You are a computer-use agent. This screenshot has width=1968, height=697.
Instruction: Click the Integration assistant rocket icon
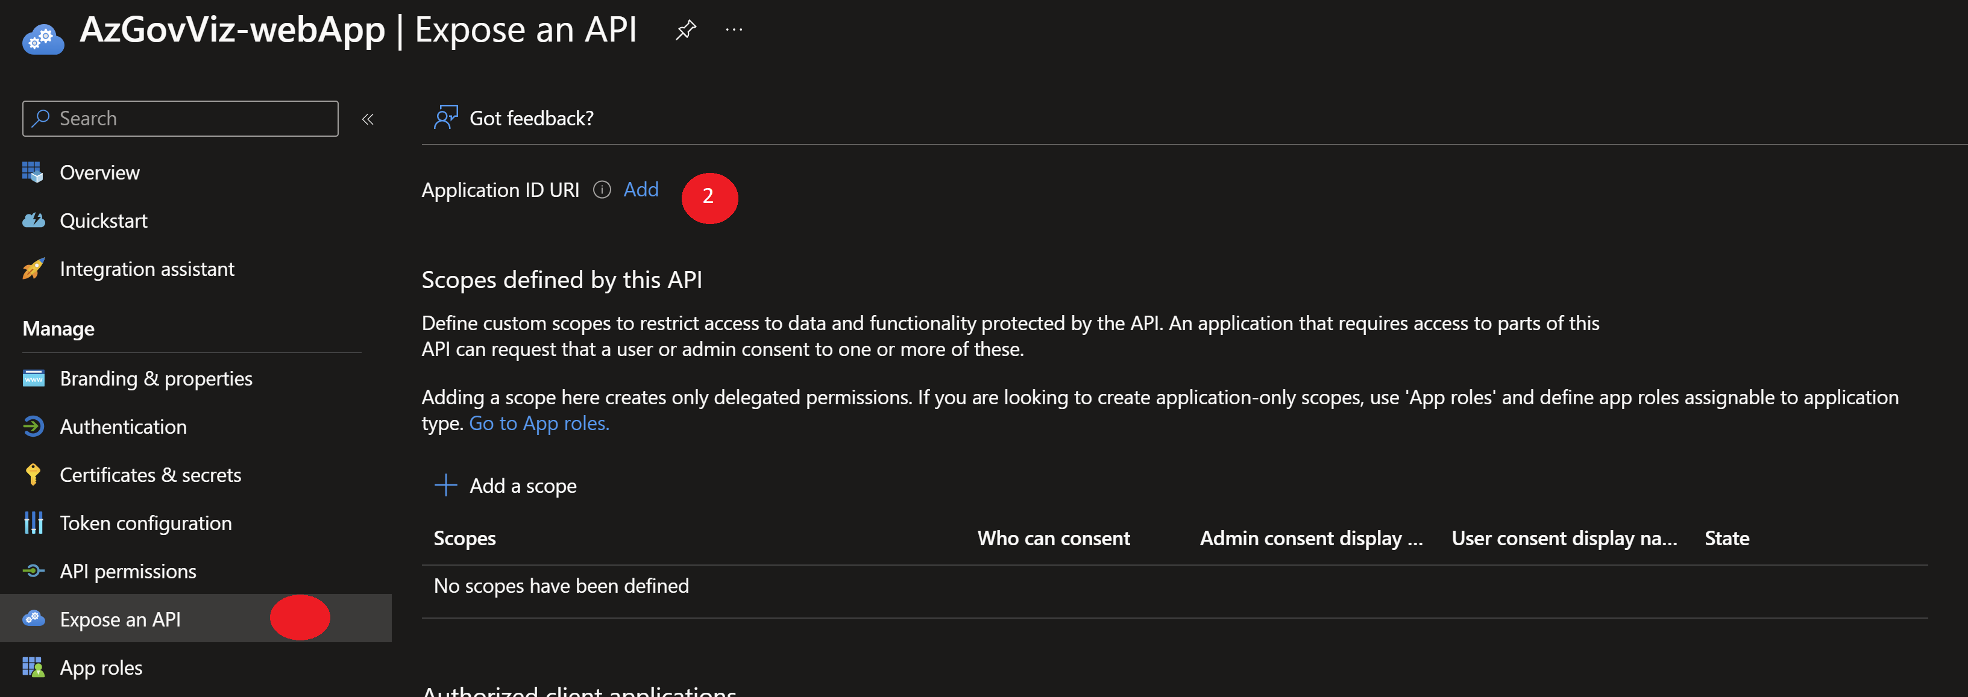[33, 269]
